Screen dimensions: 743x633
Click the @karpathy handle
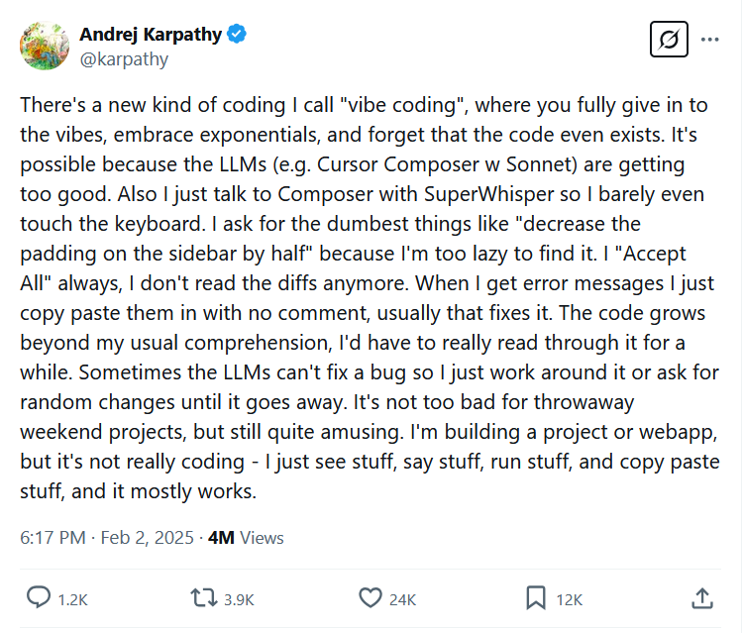(124, 58)
